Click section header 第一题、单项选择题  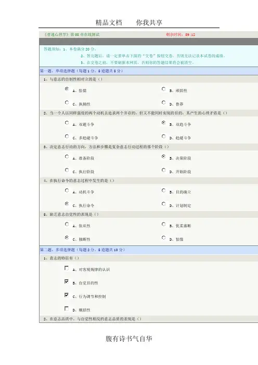81,71
